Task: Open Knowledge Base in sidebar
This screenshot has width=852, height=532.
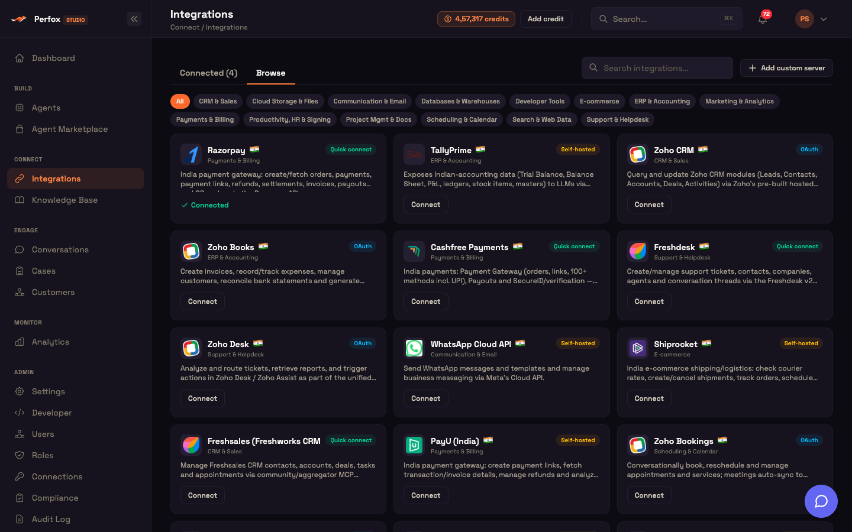Action: pyautogui.click(x=75, y=200)
